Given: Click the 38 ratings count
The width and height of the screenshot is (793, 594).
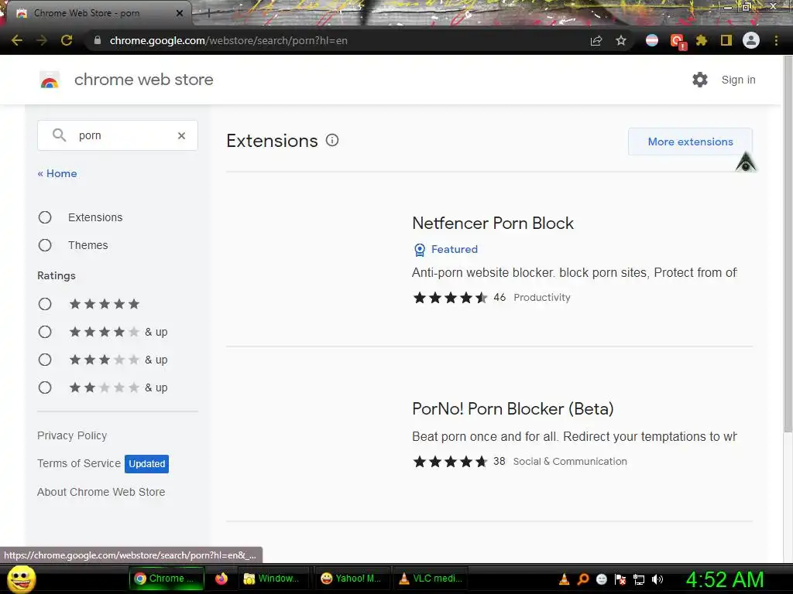Looking at the screenshot, I should click(x=499, y=461).
